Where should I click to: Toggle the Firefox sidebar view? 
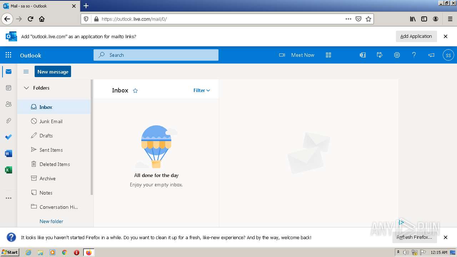tap(424, 19)
